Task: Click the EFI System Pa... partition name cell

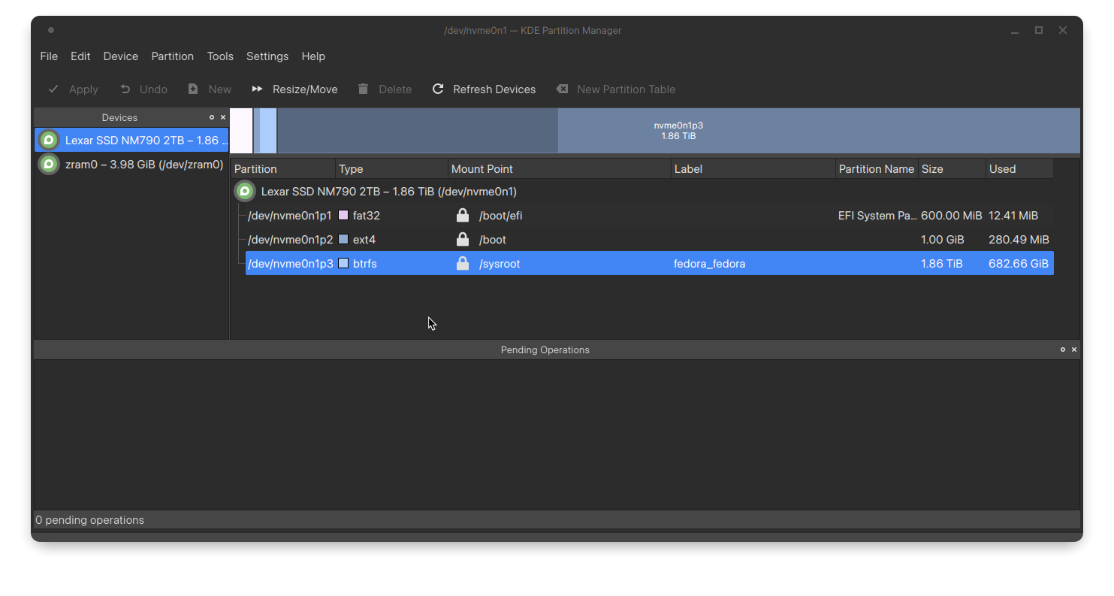Action: tap(877, 216)
